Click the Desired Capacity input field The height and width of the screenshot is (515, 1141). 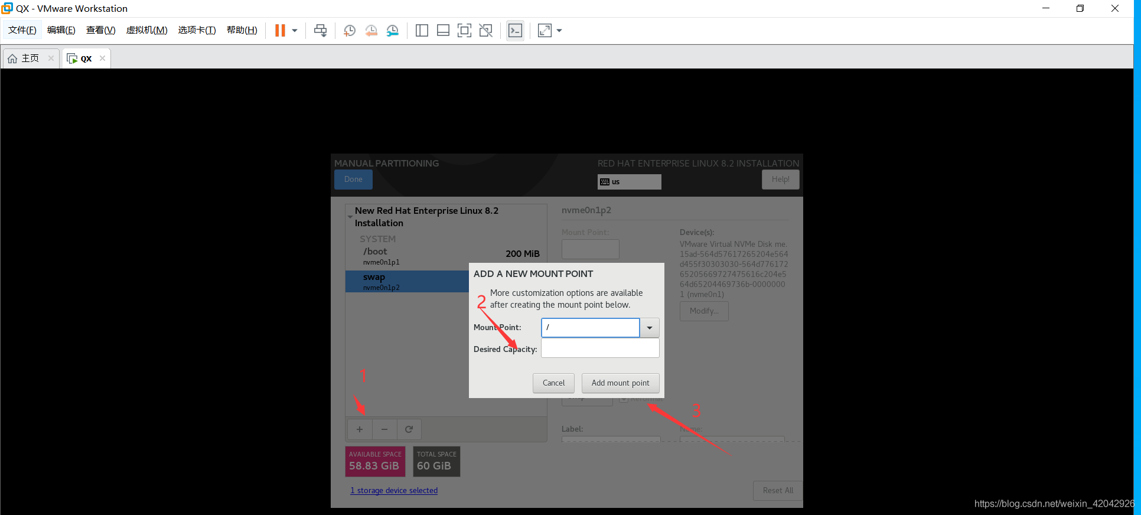click(x=600, y=348)
